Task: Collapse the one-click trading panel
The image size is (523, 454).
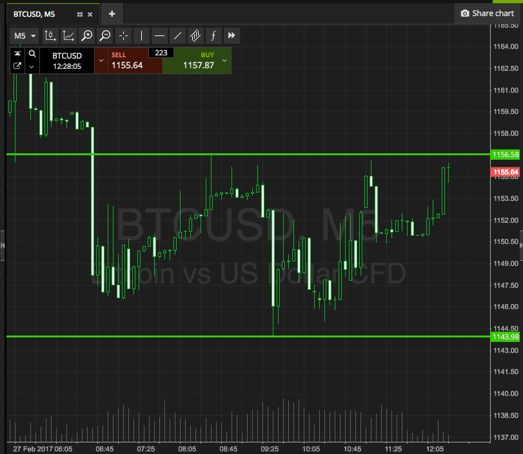Action: pos(17,53)
